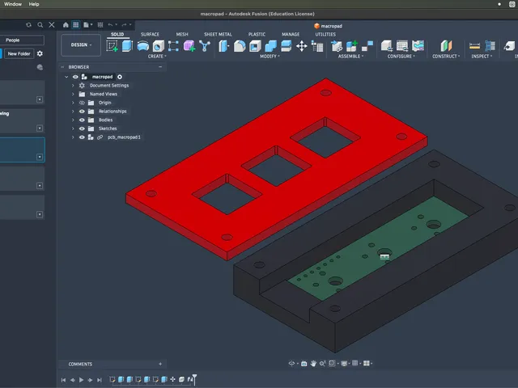Viewport: 518px width, 388px height.
Task: Click the Orbit icon in navigation bar
Action: (291, 363)
